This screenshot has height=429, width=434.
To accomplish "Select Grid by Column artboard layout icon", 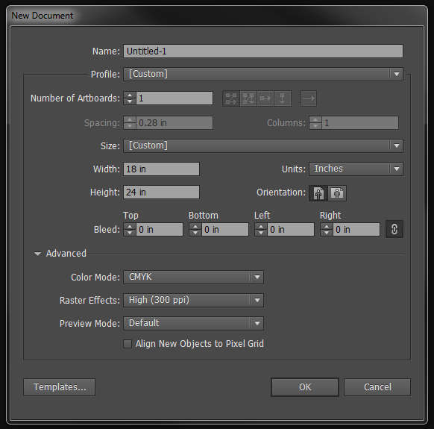I will pyautogui.click(x=248, y=98).
